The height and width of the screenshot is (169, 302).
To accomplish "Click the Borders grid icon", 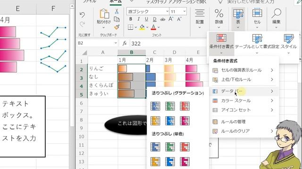I will coord(130,27).
